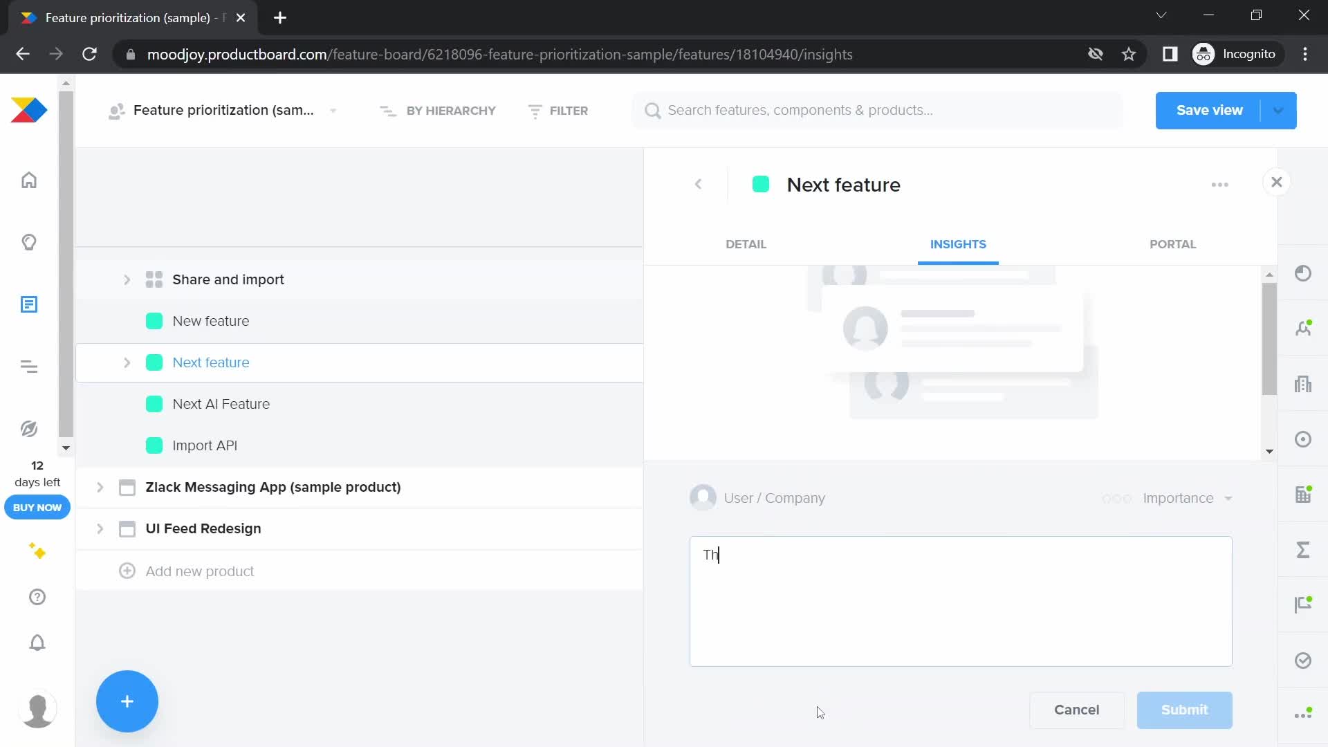Click the insight text input field

pyautogui.click(x=961, y=602)
